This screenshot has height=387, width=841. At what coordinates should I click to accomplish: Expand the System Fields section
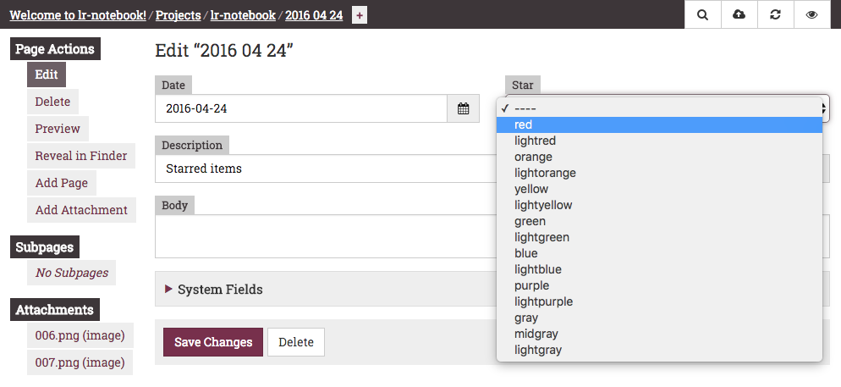213,290
